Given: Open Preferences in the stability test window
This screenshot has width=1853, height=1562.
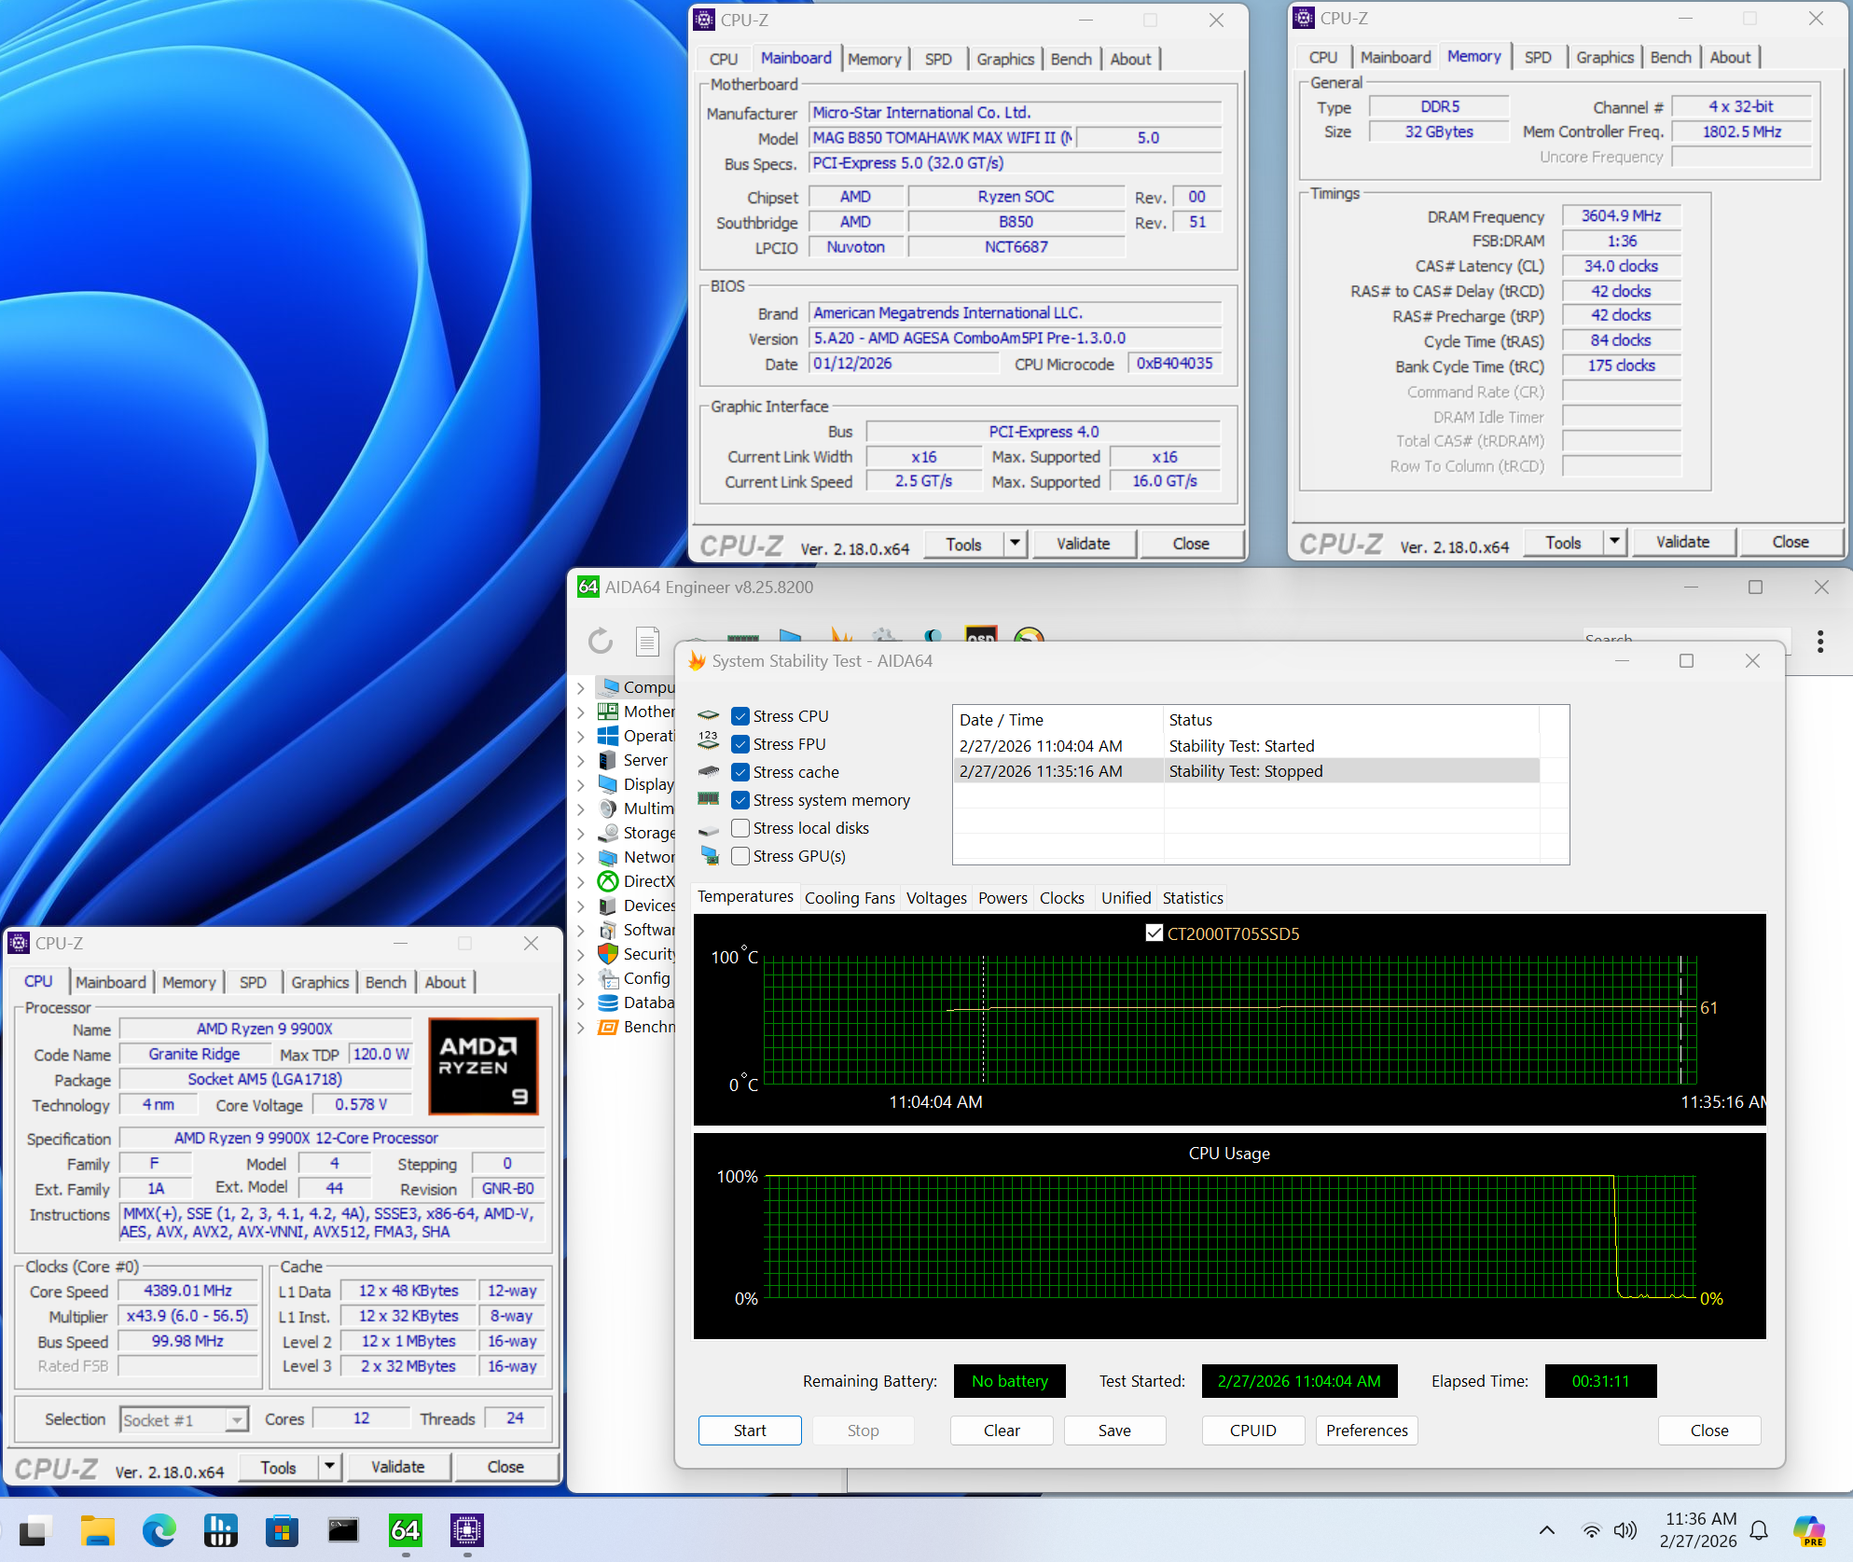Looking at the screenshot, I should pyautogui.click(x=1366, y=1430).
